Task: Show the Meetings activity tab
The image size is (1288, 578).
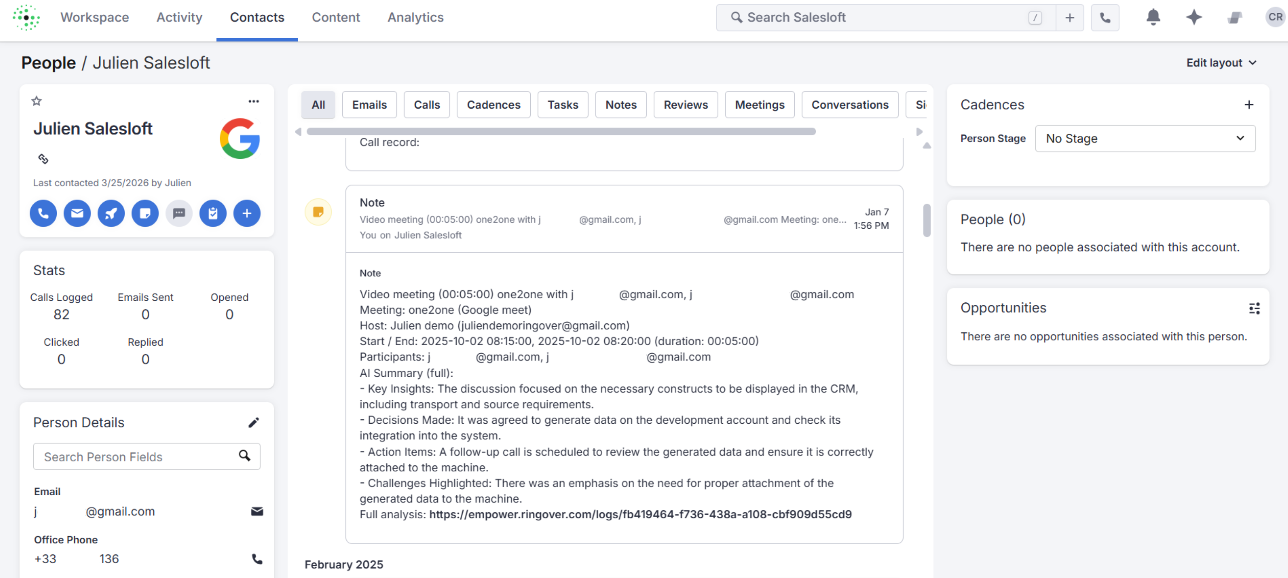Action: pyautogui.click(x=759, y=105)
